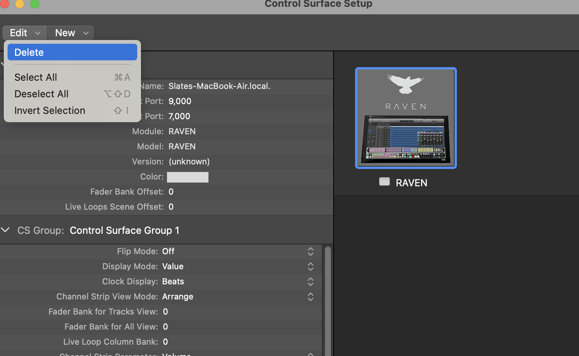Open Channel Strip View Mode popup

pos(311,297)
